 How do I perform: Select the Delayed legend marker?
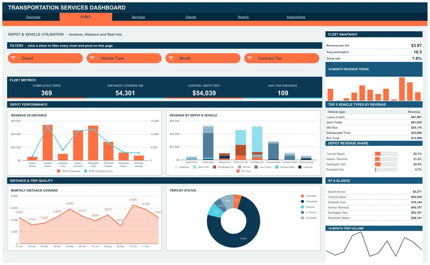[302, 207]
